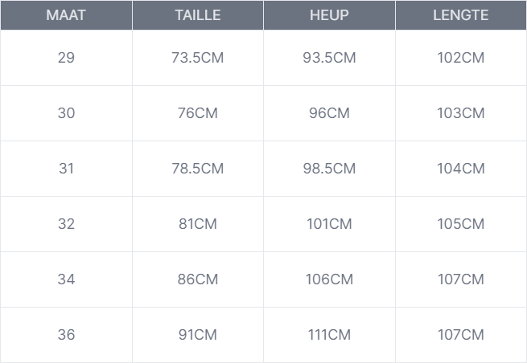Click the 86CM waist value
Image resolution: width=527 pixels, height=363 pixels.
tap(198, 279)
